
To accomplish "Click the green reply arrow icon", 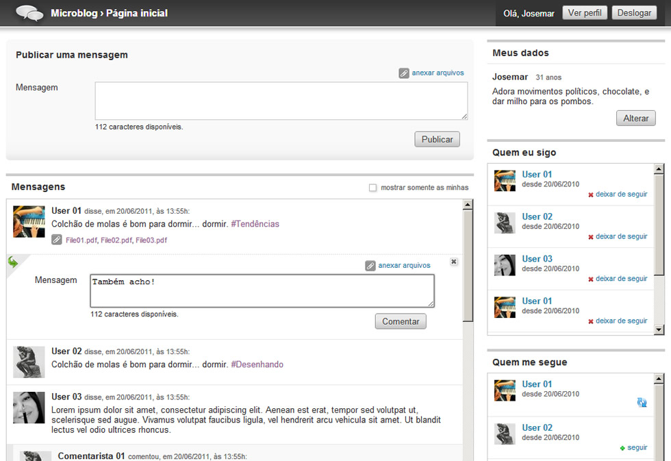I will click(13, 262).
